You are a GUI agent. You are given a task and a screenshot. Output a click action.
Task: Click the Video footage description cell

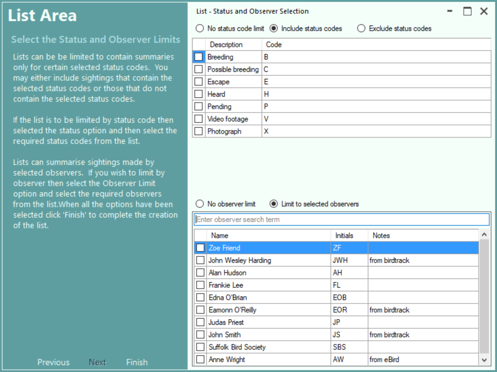pos(234,119)
